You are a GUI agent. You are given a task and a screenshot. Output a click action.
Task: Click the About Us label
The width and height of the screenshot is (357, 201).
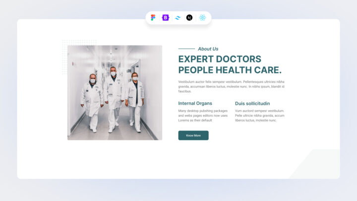pos(208,49)
